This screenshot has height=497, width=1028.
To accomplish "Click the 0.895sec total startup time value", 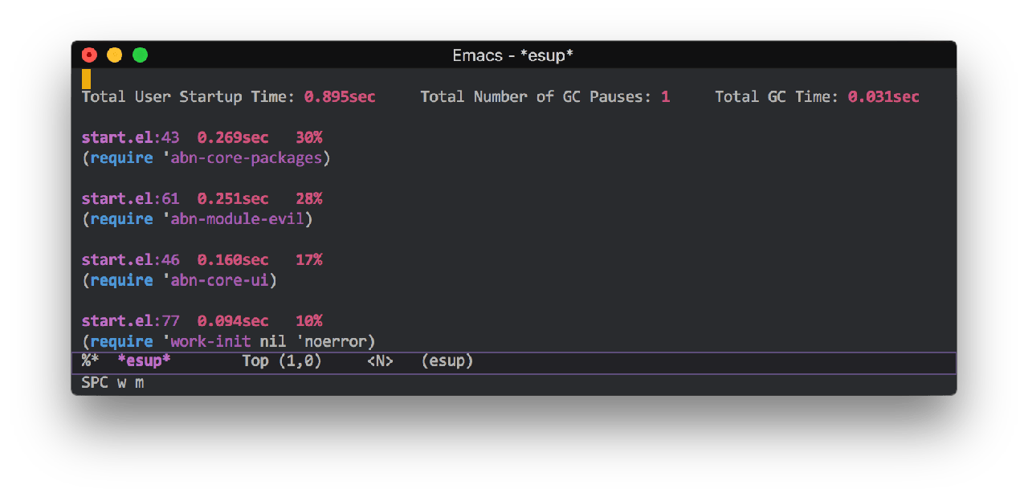I will pyautogui.click(x=340, y=97).
